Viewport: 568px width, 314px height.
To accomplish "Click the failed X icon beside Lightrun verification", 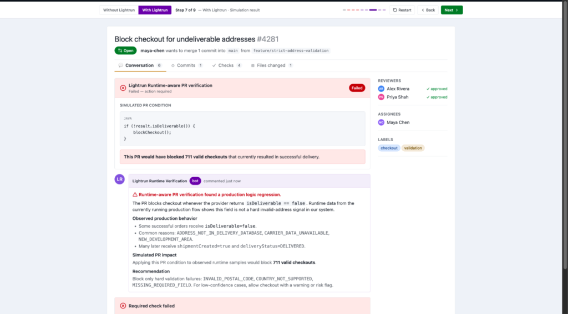I will [123, 88].
